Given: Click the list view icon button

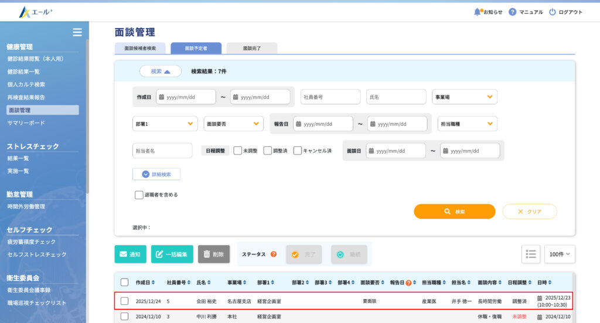Looking at the screenshot, I should 531,254.
